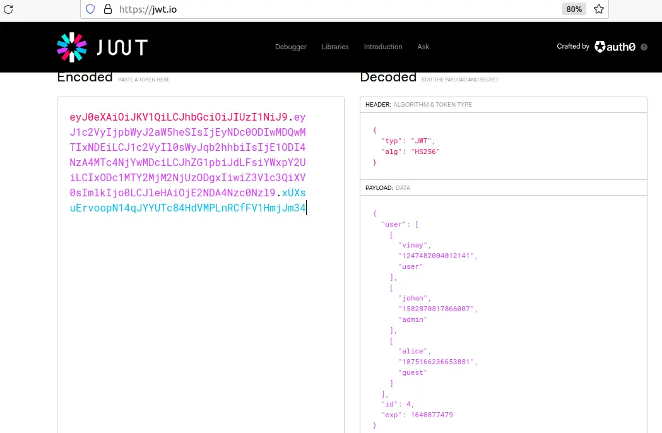Click the "PAYLOAD:" section label
The width and height of the screenshot is (662, 433).
pos(379,188)
